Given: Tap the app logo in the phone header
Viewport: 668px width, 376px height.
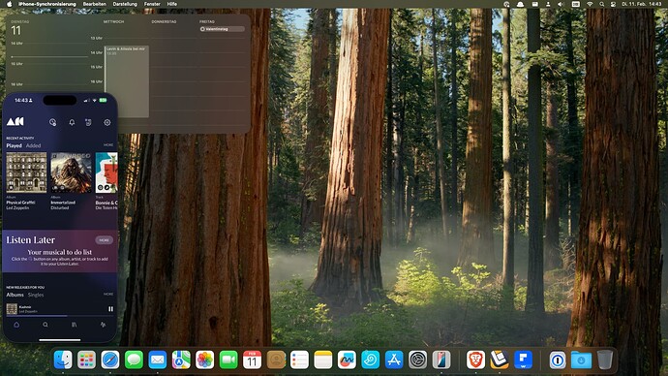Looking at the screenshot, I should click(x=15, y=122).
